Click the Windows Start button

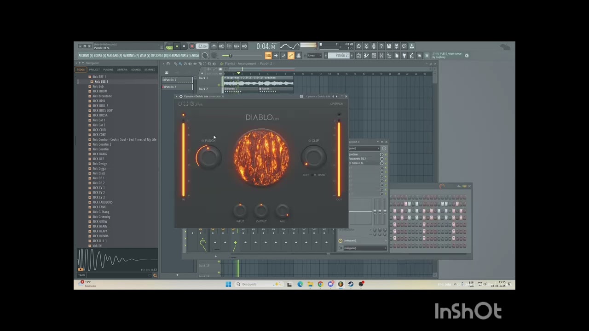[x=228, y=284]
